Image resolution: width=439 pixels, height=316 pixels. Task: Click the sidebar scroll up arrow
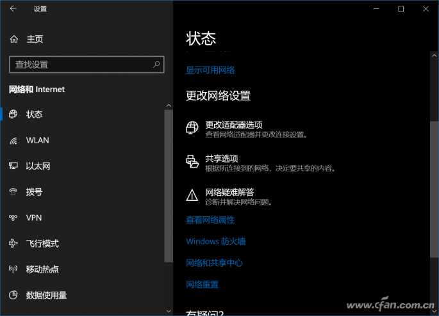click(169, 106)
